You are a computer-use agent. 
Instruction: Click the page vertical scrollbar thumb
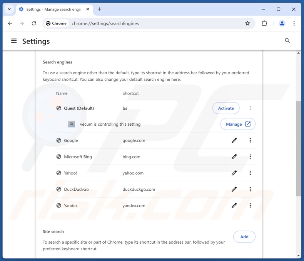click(298, 149)
